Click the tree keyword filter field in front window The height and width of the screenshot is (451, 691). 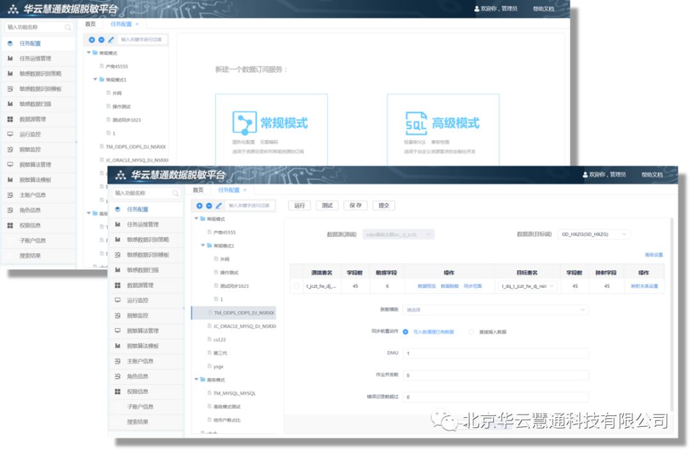tap(250, 206)
